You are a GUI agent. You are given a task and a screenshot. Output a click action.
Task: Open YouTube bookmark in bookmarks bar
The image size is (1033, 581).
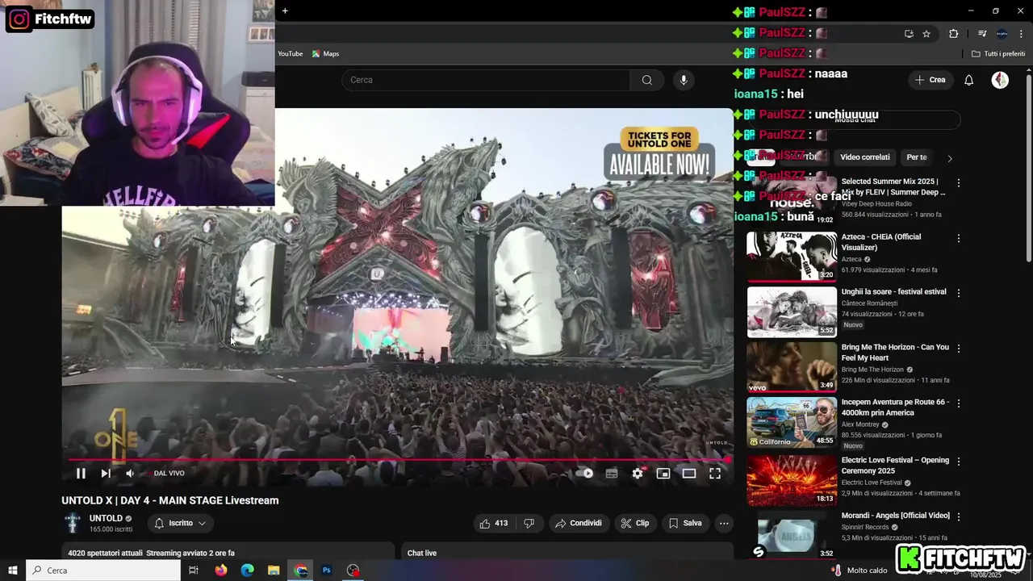(291, 54)
